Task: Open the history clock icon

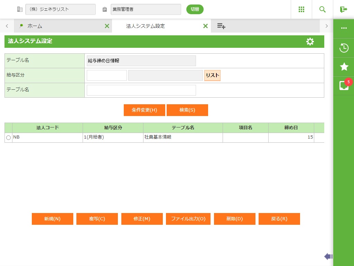Action: point(344,48)
